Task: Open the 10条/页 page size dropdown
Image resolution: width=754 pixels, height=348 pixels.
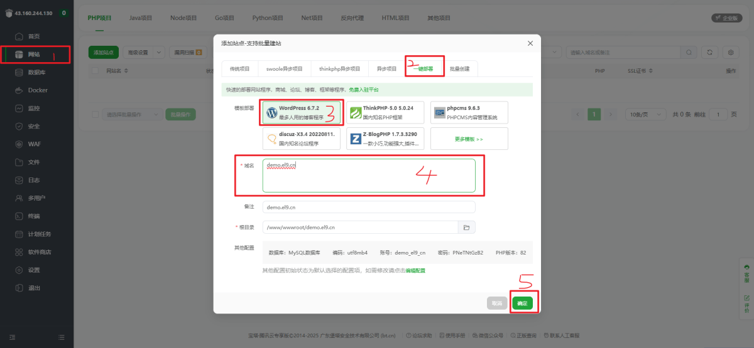Action: pos(645,115)
